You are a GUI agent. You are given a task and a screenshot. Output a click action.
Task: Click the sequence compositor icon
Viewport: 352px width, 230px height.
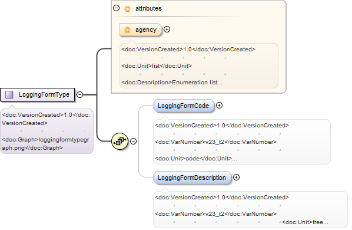tap(120, 141)
